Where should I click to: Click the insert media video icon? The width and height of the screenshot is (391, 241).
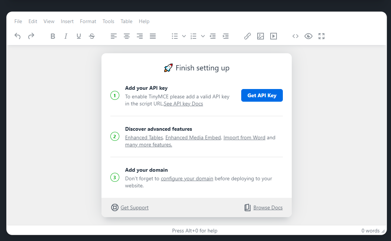point(274,36)
